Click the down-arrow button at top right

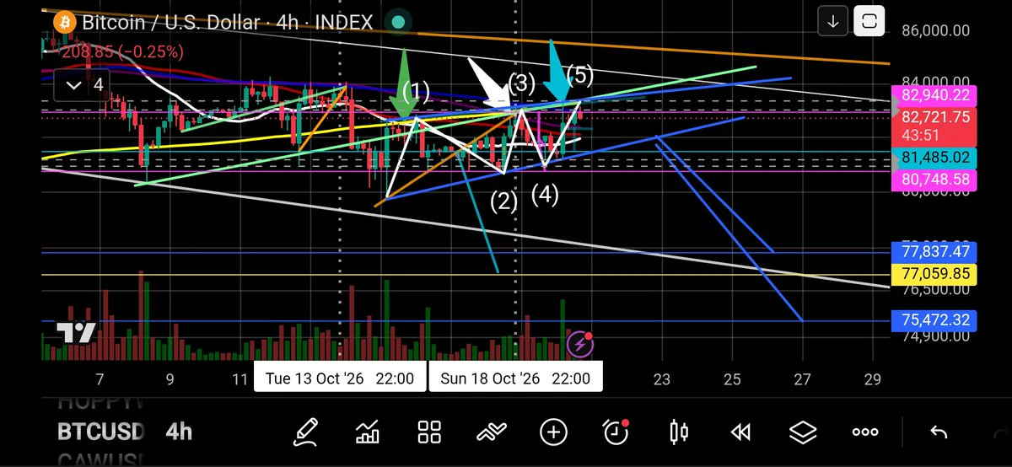(x=832, y=21)
